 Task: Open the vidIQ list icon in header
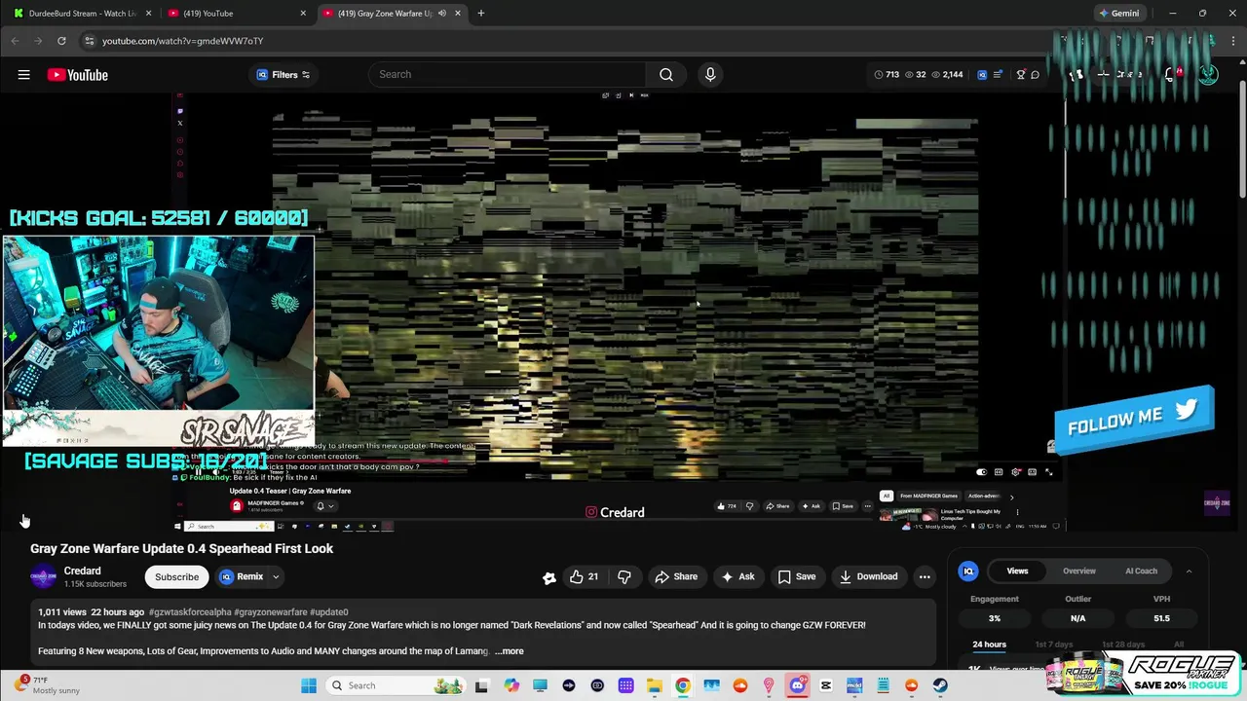coord(998,74)
